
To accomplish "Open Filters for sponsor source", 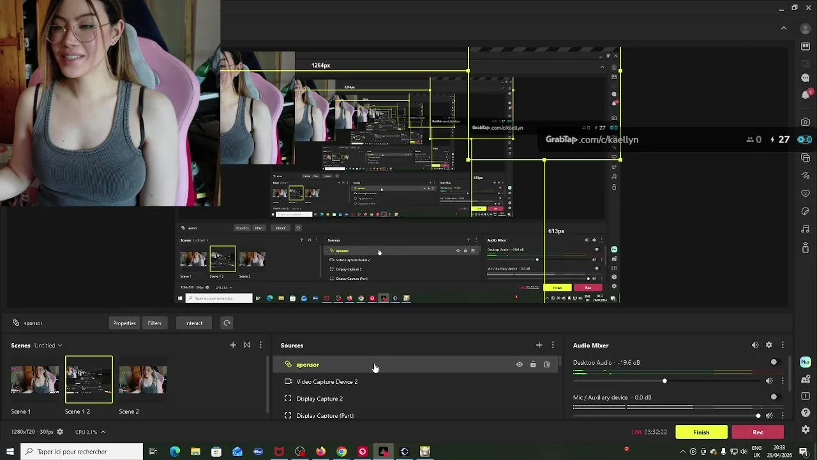I will pyautogui.click(x=154, y=323).
